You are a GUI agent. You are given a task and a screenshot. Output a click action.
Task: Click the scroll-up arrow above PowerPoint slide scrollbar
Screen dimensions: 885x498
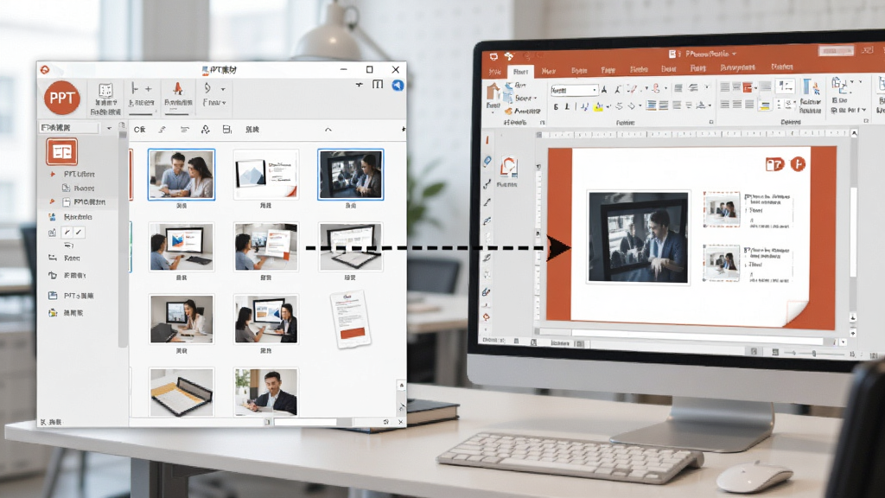click(853, 133)
